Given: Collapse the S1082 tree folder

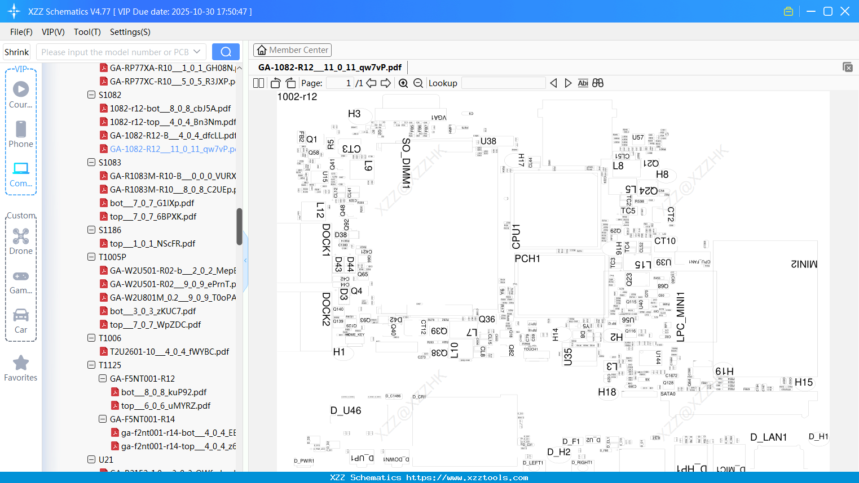Looking at the screenshot, I should tap(91, 95).
